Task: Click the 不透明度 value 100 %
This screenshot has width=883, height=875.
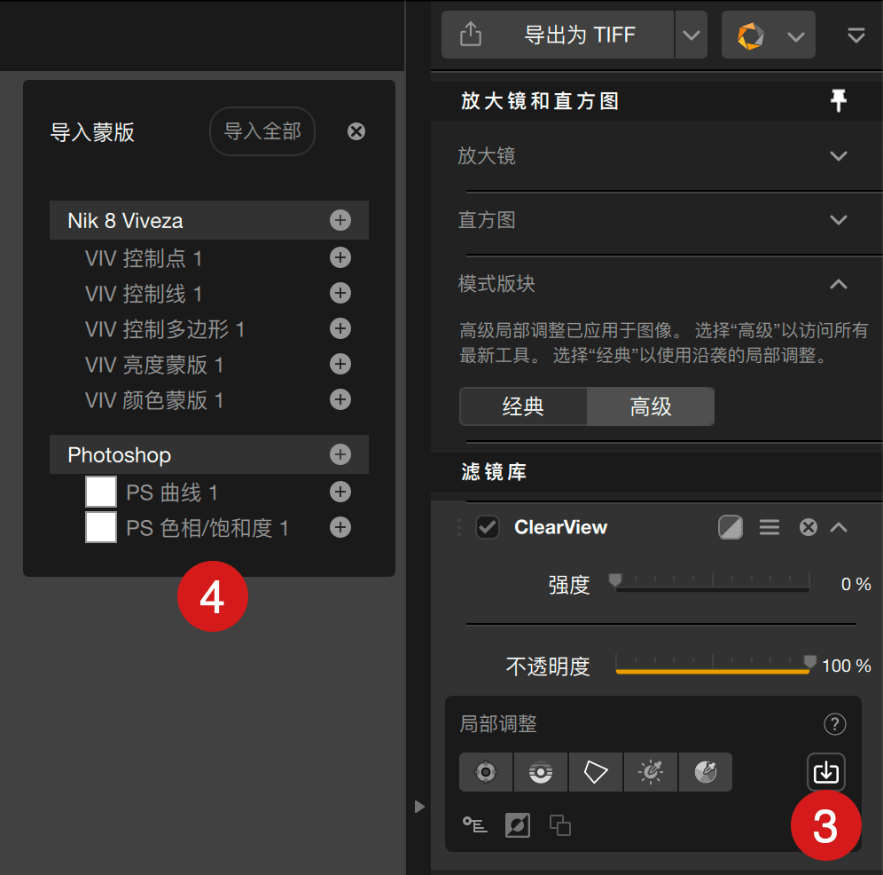Action: (847, 666)
